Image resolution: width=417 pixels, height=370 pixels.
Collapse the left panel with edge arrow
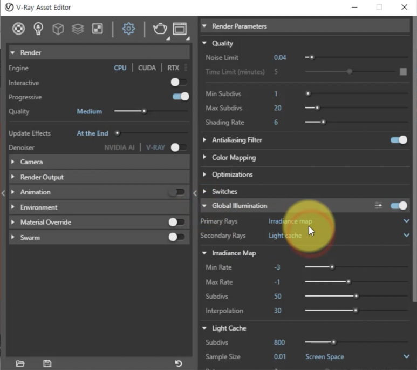coord(3,193)
